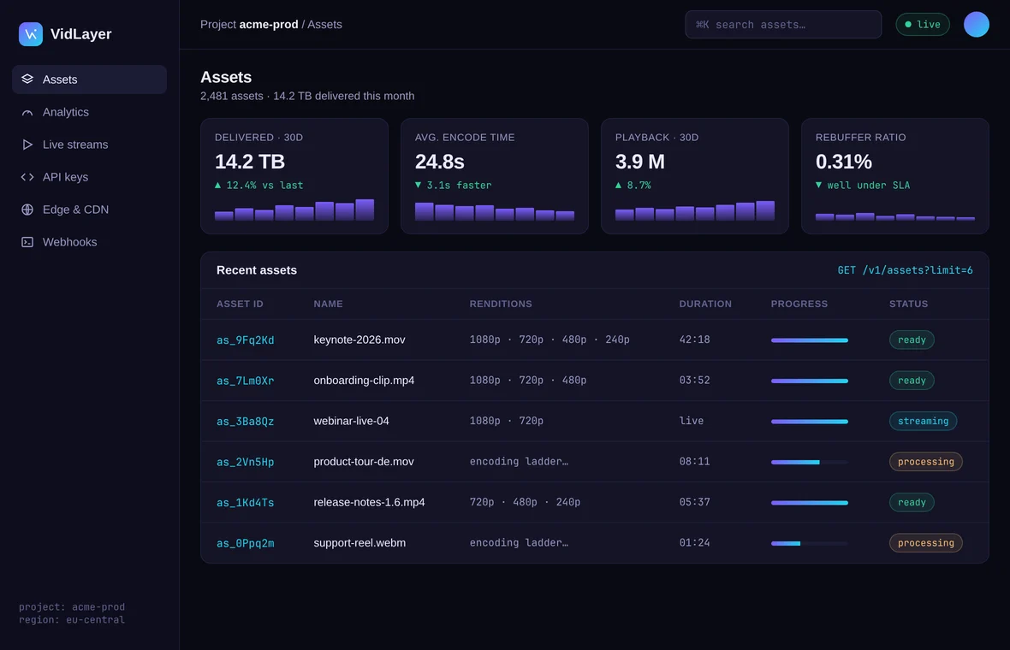Select Webhooks in the sidebar
The height and width of the screenshot is (650, 1010).
coord(90,242)
